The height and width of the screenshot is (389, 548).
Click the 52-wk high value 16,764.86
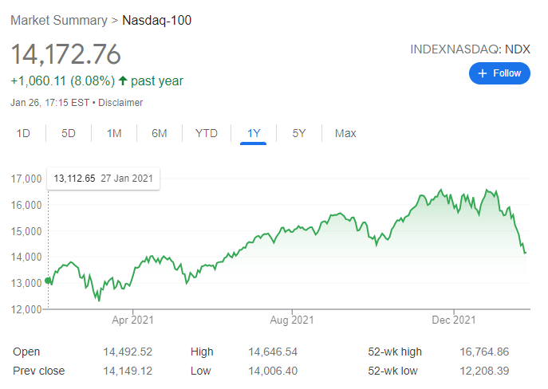click(x=484, y=352)
